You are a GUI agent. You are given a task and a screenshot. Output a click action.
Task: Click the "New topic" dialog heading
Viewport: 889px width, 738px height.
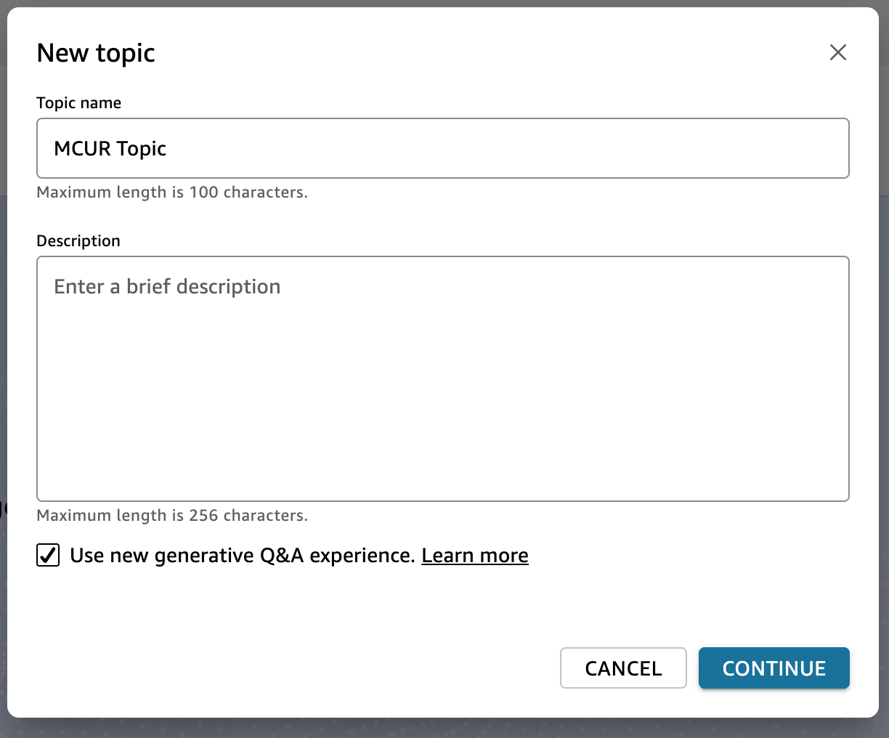pos(96,53)
